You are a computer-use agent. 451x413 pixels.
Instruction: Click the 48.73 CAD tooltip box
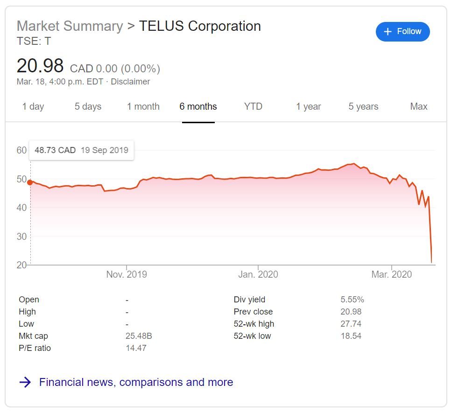(81, 150)
